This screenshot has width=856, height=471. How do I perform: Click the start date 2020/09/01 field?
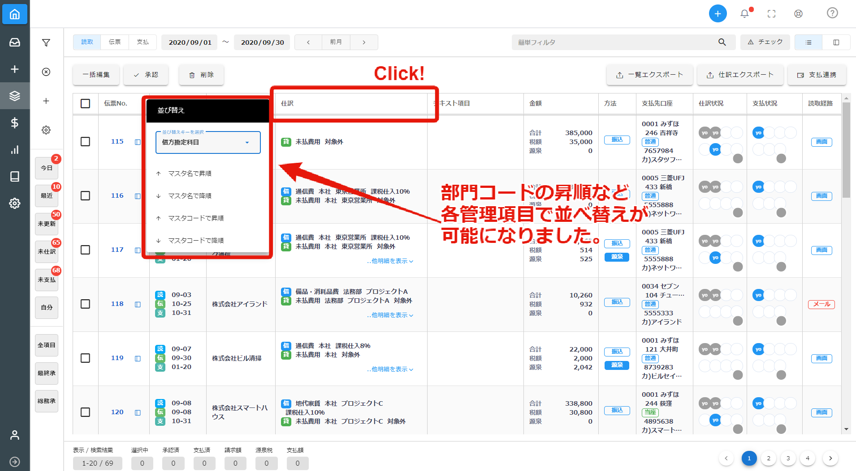190,42
